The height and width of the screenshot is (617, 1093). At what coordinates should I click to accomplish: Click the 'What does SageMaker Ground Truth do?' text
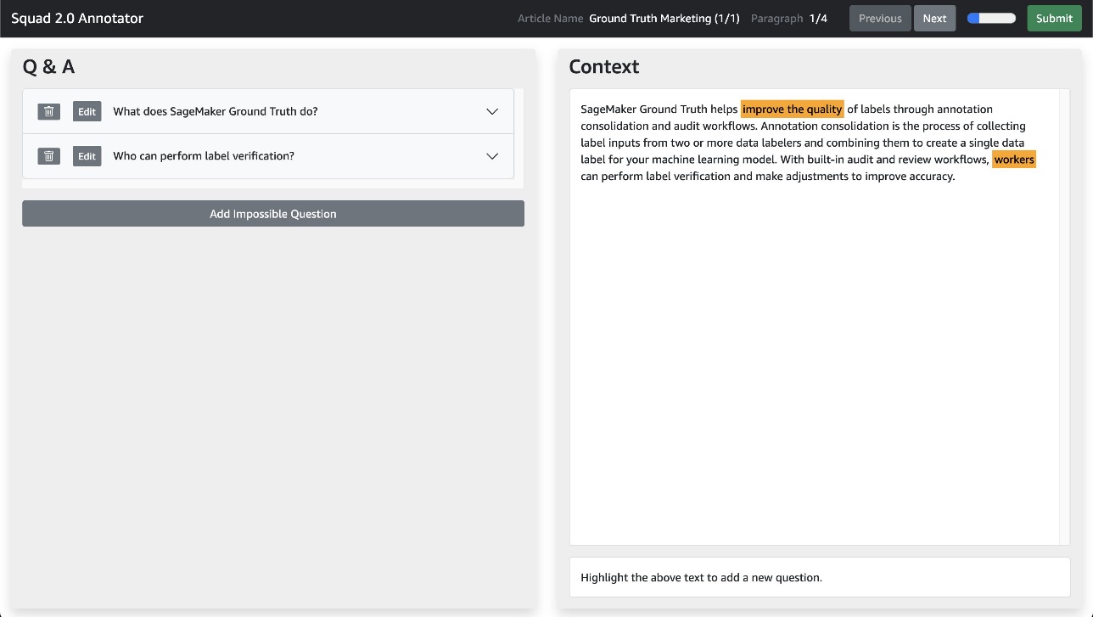tap(216, 111)
